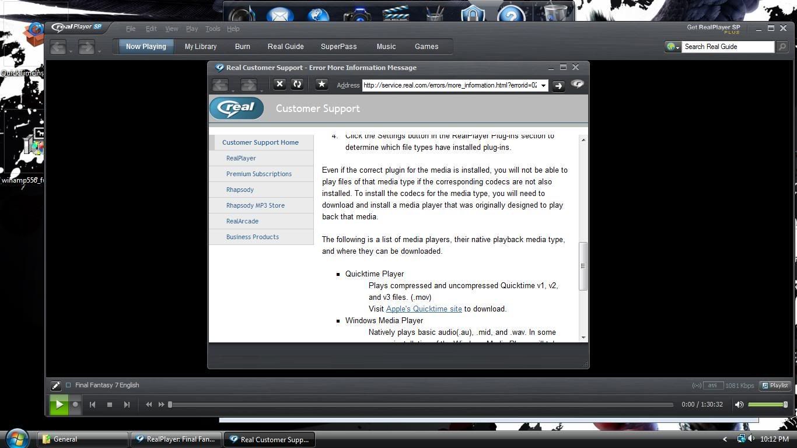Image resolution: width=797 pixels, height=448 pixels.
Task: Open the Music tab
Action: click(386, 47)
